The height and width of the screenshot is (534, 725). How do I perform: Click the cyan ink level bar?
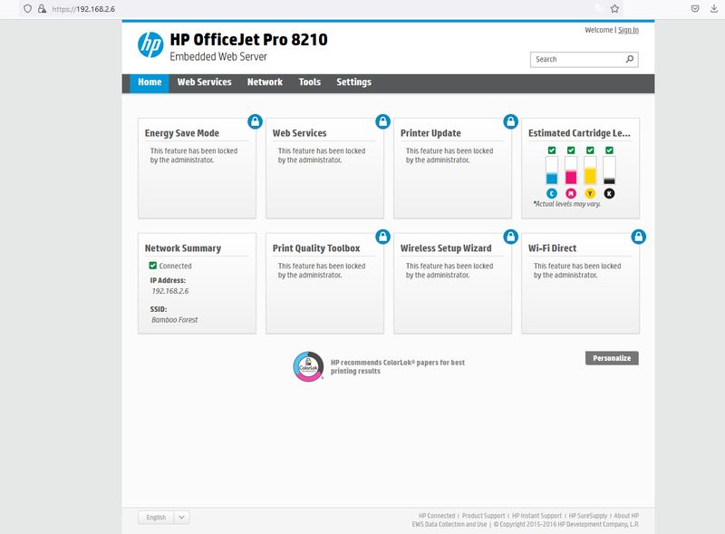pos(552,170)
